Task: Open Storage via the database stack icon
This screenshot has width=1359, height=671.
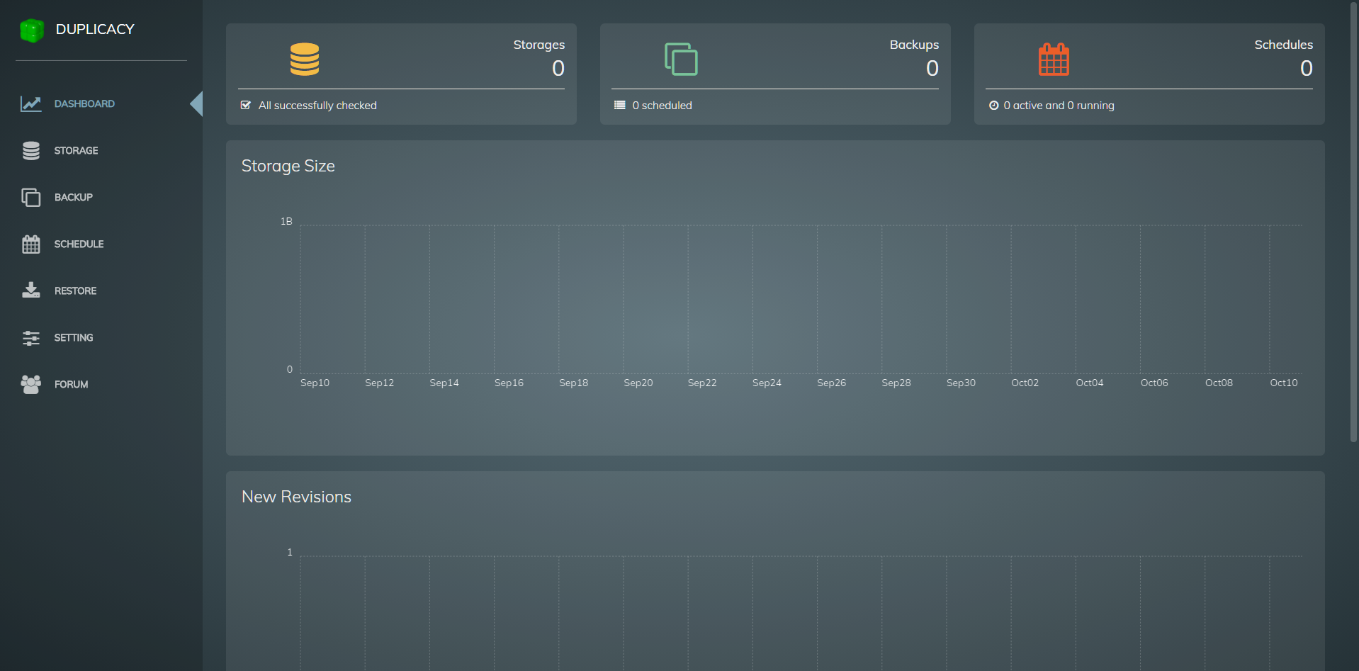Action: (30, 151)
